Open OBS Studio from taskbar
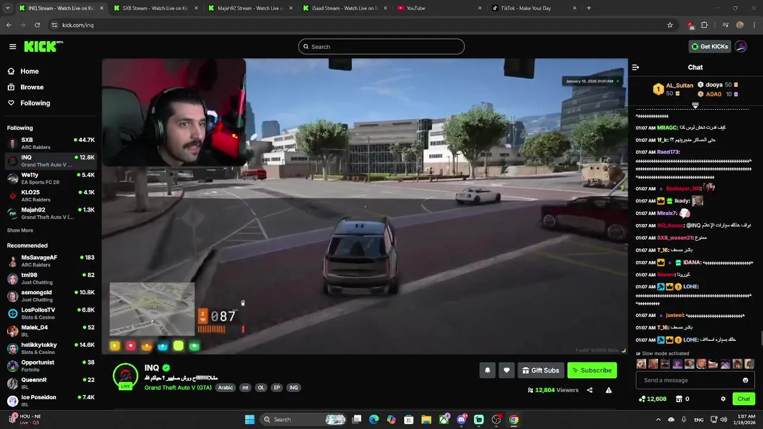 click(x=496, y=419)
